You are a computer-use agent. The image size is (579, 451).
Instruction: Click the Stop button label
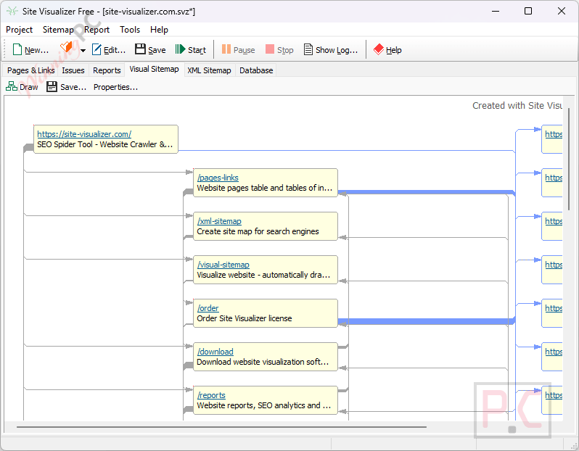tap(285, 50)
